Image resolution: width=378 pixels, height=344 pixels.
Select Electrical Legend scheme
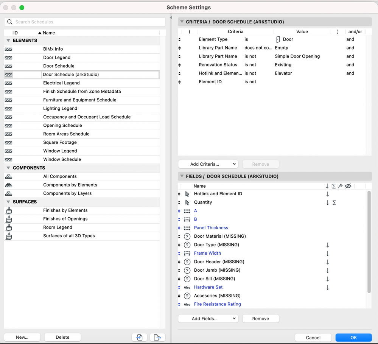point(82,83)
